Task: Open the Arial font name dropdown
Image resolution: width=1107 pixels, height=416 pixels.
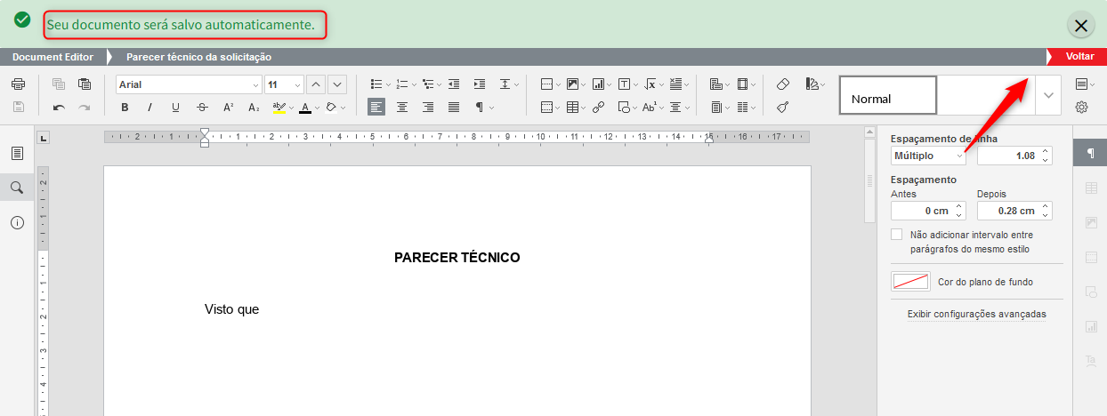Action: [254, 84]
